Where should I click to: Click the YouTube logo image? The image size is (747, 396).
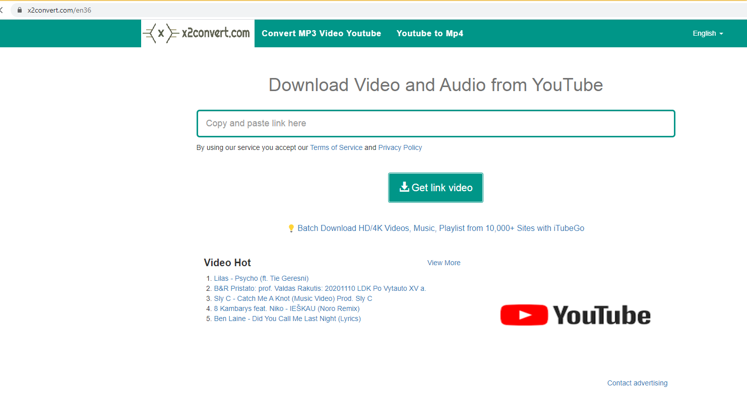coord(575,315)
